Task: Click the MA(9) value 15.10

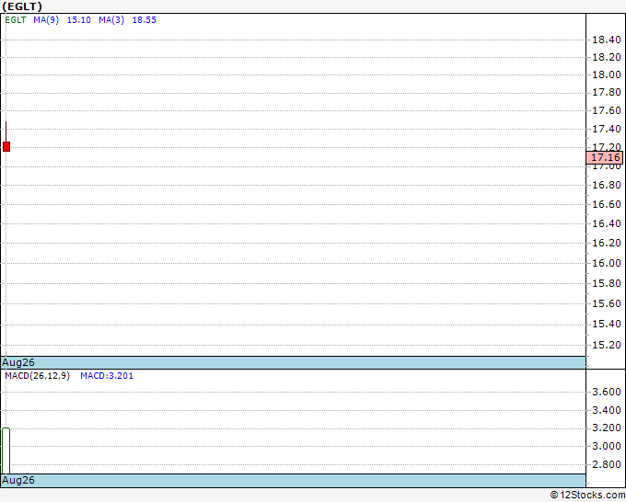Action: tap(78, 20)
